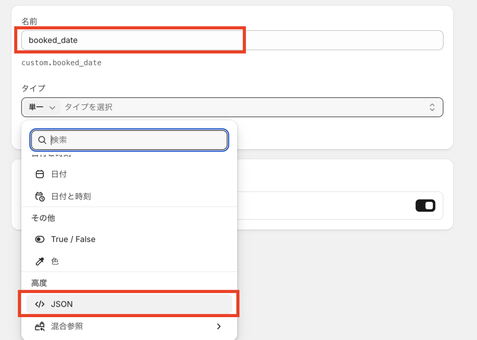Select the JSON type option
The image size is (477, 340).
[x=62, y=304]
